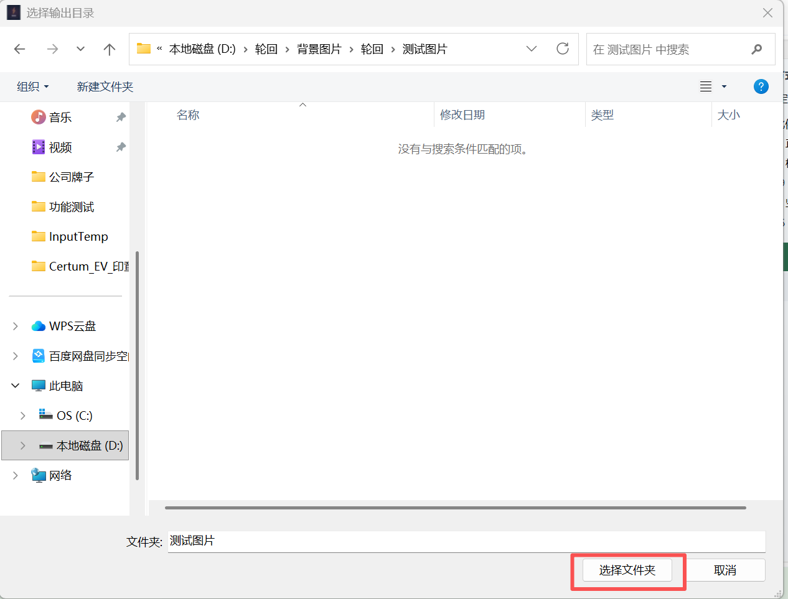Open recent locations chevron next to forward arrow
This screenshot has width=788, height=599.
point(80,49)
